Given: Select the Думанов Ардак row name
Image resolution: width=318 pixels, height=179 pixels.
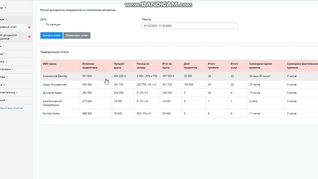Looking at the screenshot, I should (x=52, y=93).
